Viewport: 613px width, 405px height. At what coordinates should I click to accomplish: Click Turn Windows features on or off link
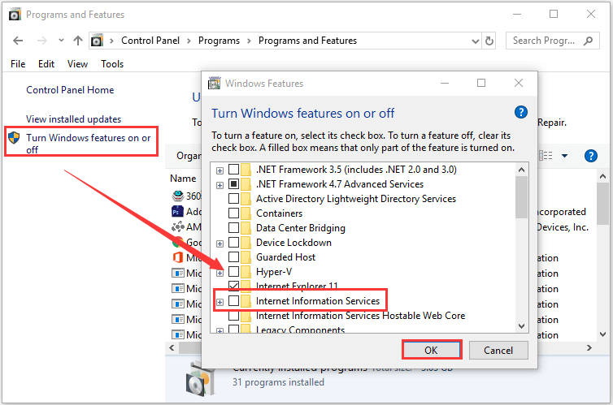click(89, 143)
